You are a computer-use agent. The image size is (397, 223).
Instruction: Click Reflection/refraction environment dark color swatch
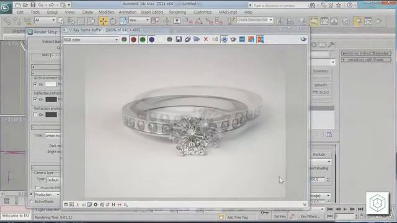point(51,99)
